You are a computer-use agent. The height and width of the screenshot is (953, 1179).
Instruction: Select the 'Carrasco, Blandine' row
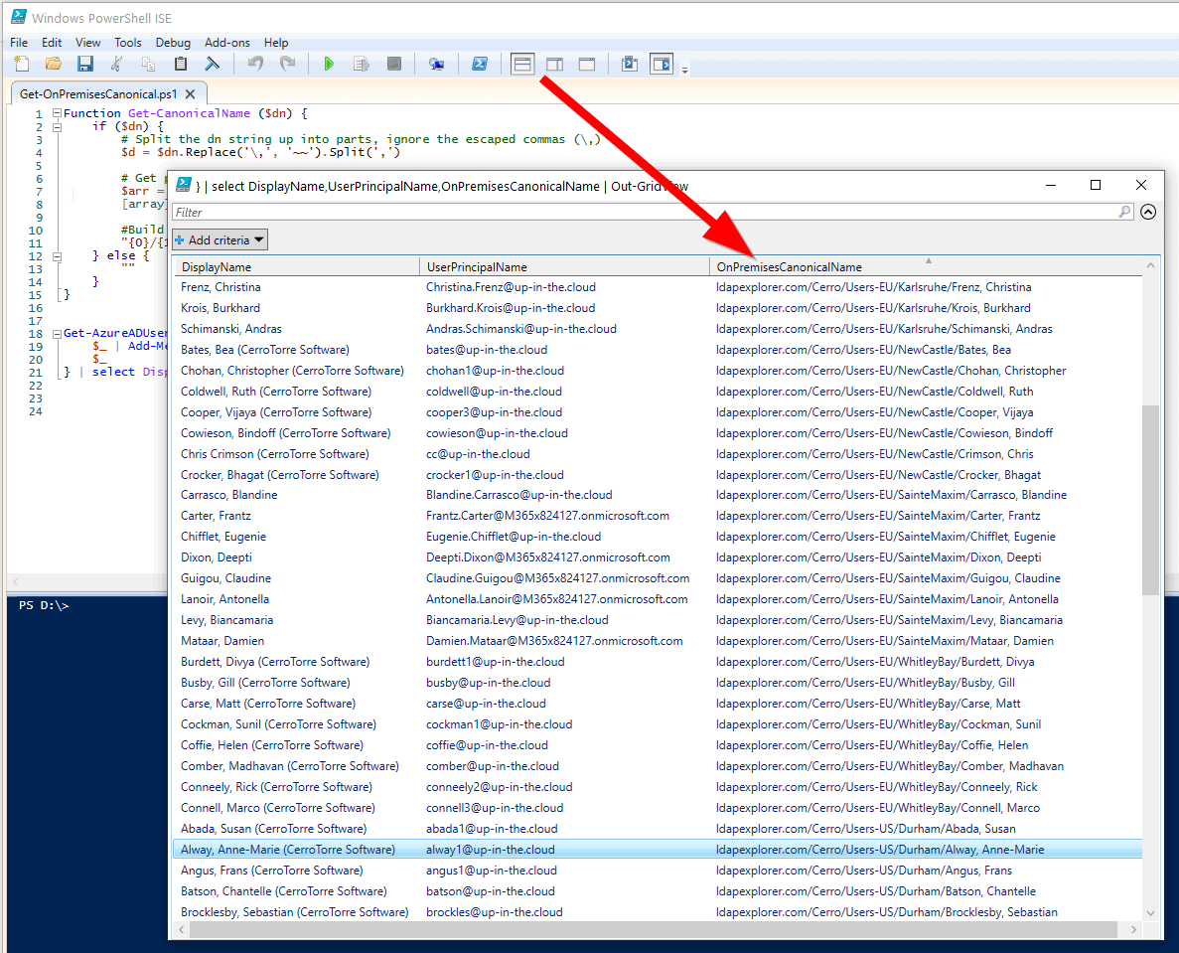(658, 495)
